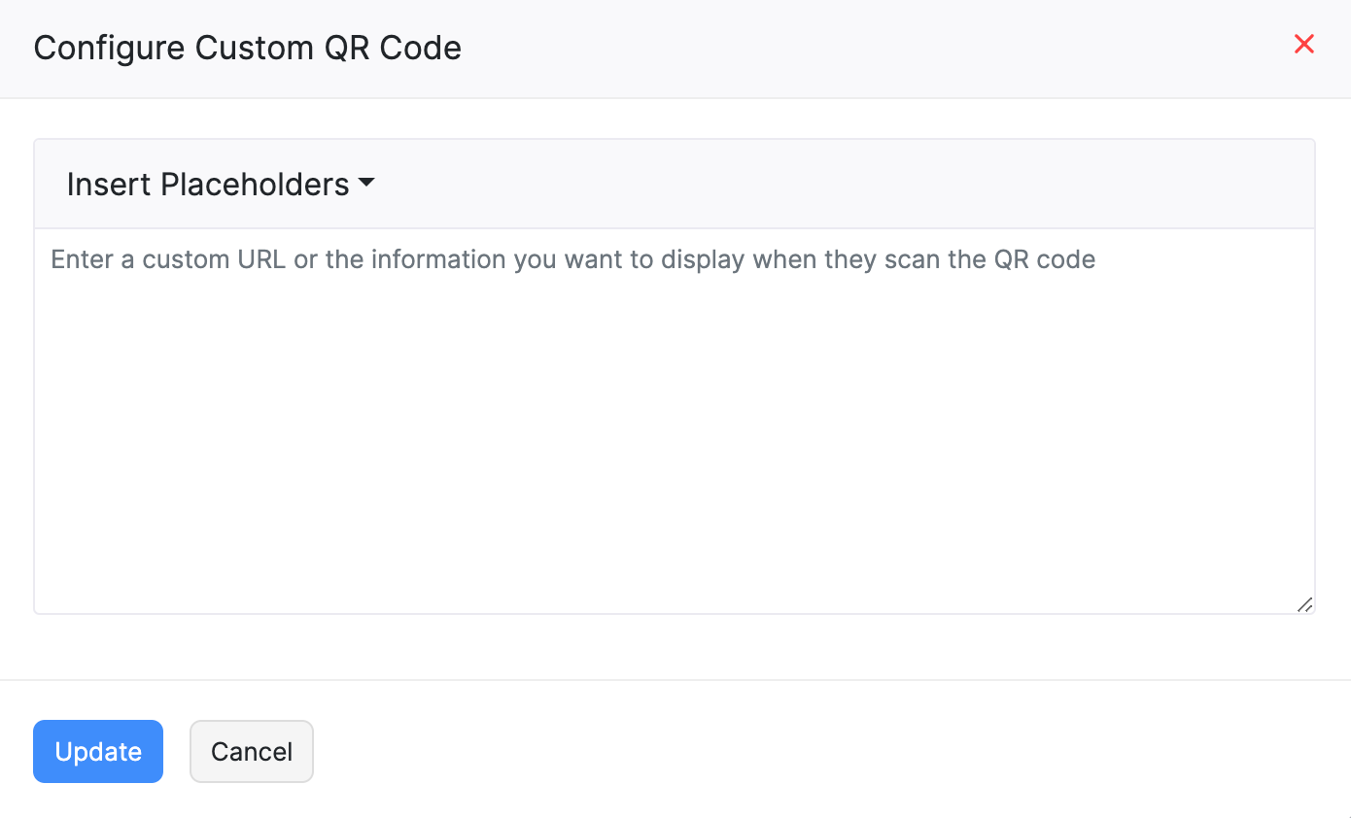
Task: Select the Configure Custom QR Code title
Action: [247, 48]
